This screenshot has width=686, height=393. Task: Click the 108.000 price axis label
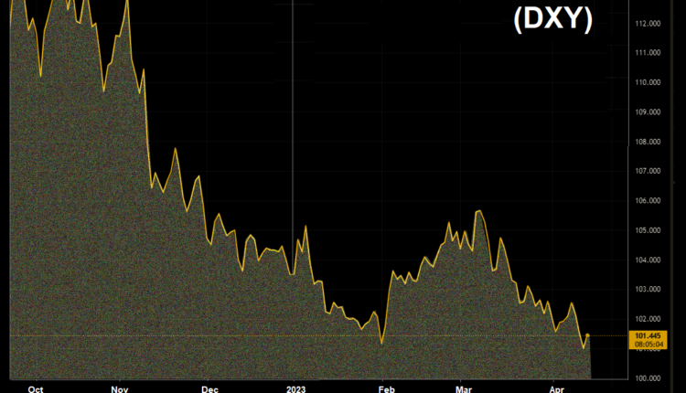coord(648,142)
